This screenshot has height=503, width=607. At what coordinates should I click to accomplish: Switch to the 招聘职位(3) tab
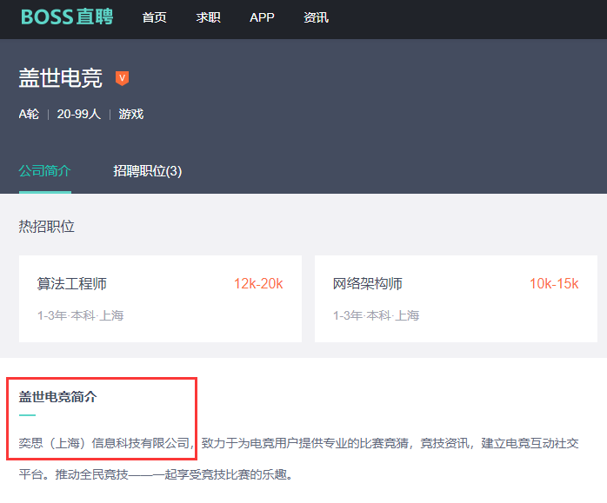[147, 170]
